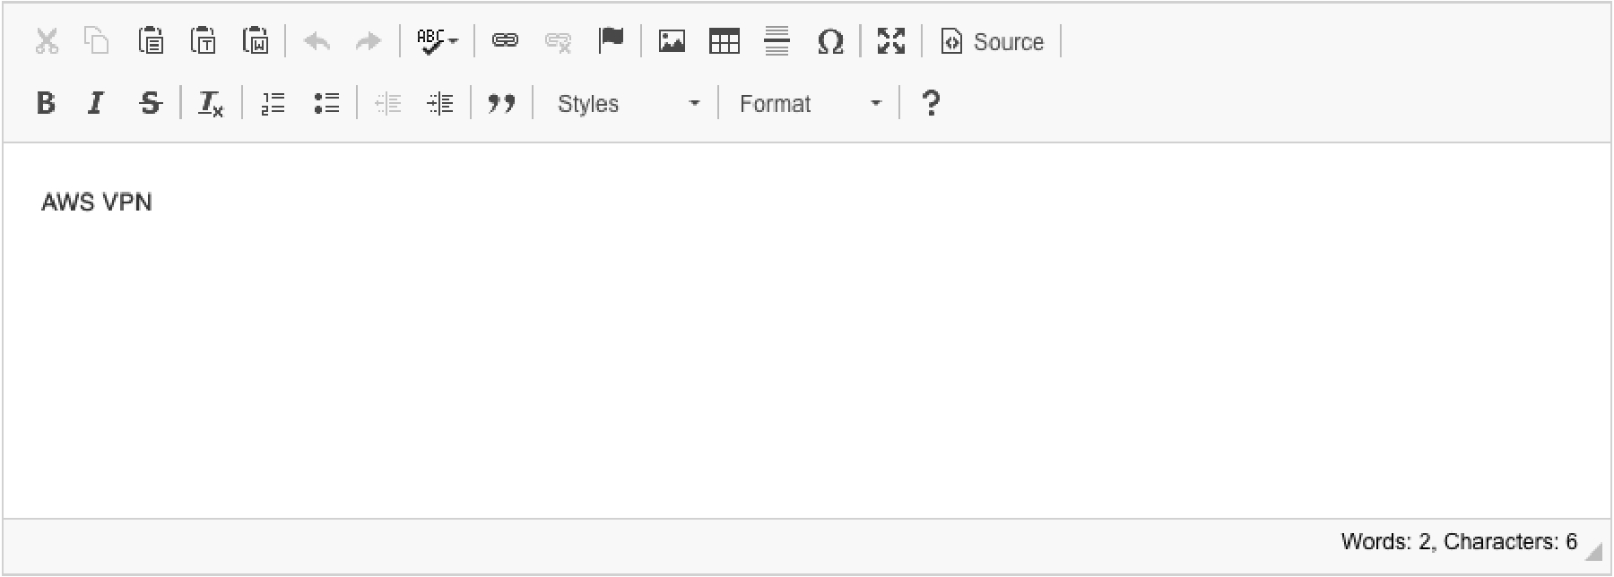Image resolution: width=1614 pixels, height=577 pixels.
Task: Insert a horizontal line
Action: [777, 41]
